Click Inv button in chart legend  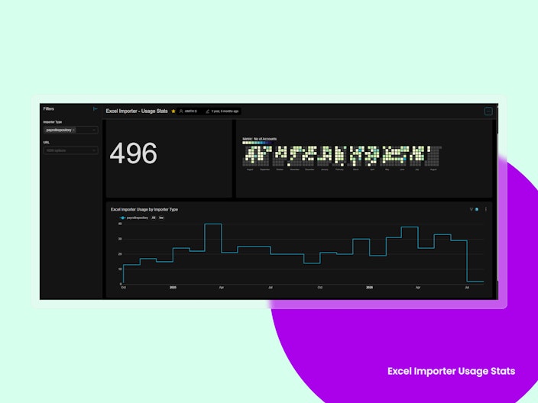pyautogui.click(x=161, y=218)
